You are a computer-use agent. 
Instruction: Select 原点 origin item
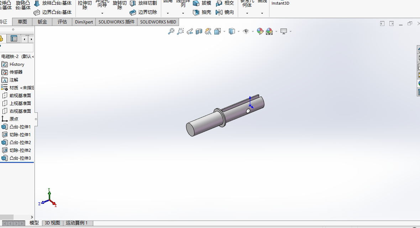(x=10, y=119)
